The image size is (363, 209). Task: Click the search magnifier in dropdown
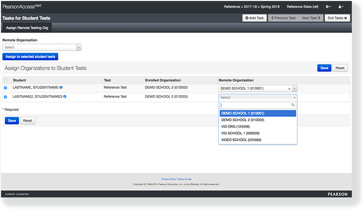tap(293, 105)
